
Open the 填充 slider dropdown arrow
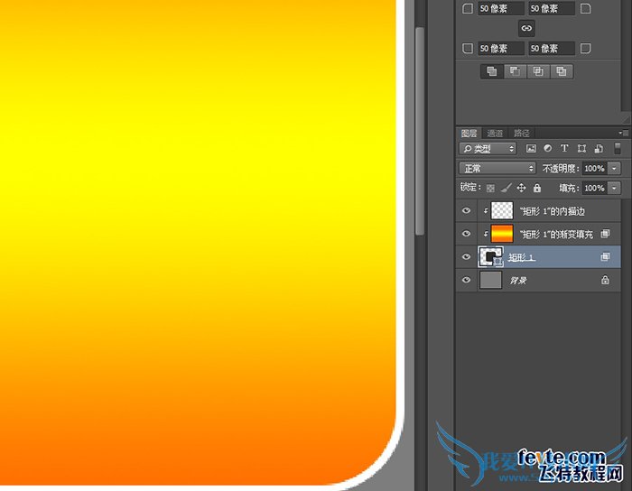(x=614, y=188)
